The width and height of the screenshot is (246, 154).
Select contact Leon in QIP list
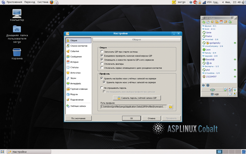208,50
